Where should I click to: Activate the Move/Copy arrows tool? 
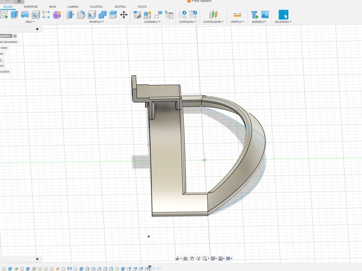124,15
